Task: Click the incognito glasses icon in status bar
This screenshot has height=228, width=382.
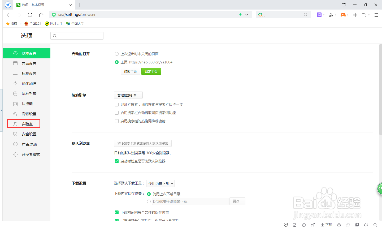Action: pos(339,225)
